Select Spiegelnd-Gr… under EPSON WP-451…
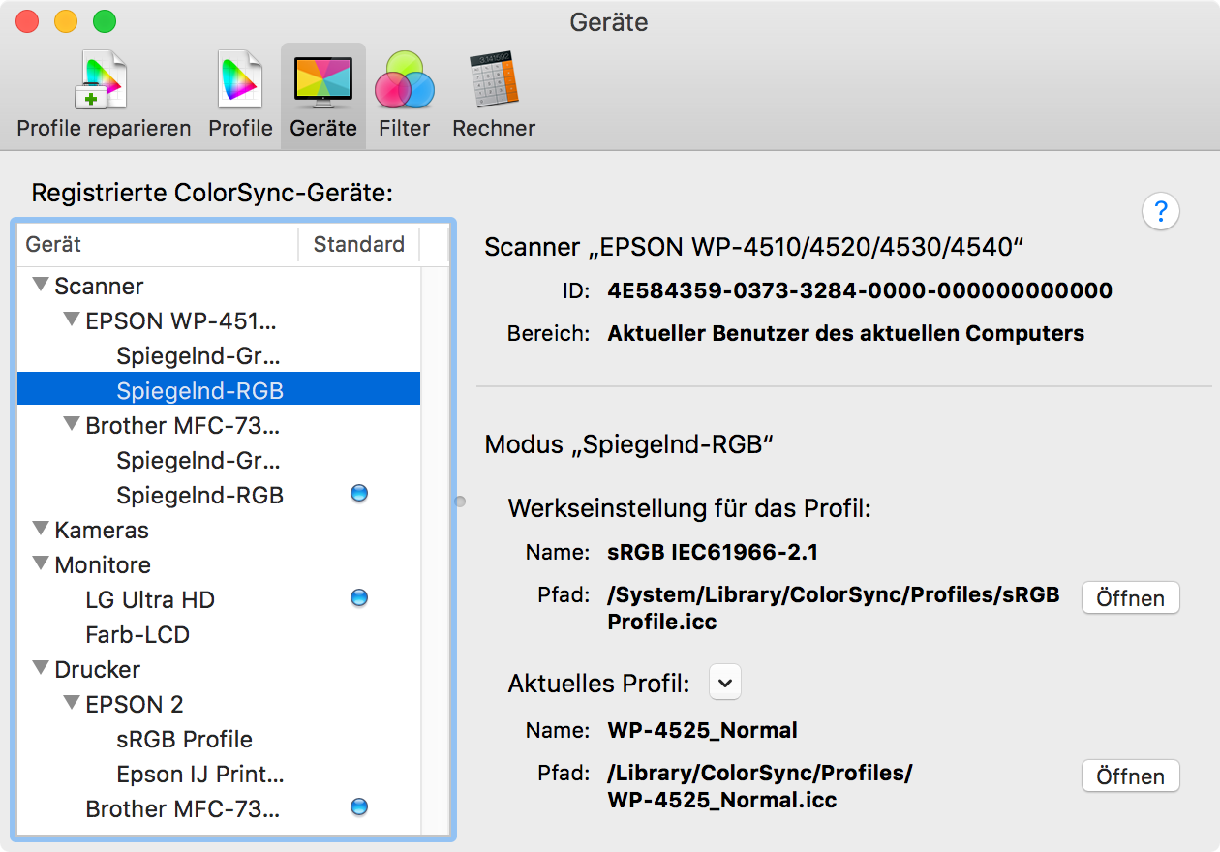This screenshot has width=1220, height=852. point(219,355)
